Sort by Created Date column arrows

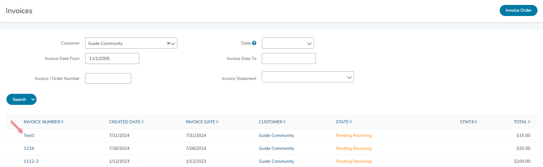point(143,122)
